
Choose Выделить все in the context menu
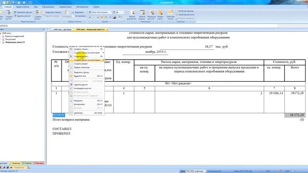click(87, 76)
